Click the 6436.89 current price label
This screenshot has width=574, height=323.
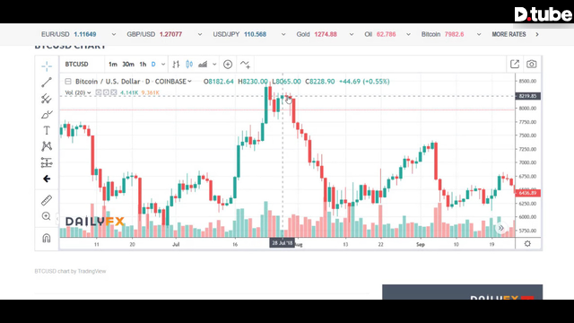click(x=527, y=193)
